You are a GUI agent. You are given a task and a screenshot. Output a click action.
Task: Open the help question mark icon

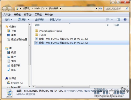click(125, 19)
